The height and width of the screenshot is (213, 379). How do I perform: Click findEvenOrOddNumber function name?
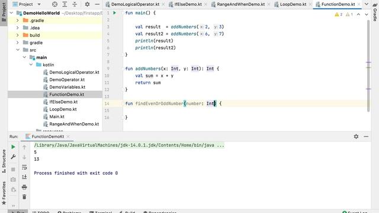tap(159, 104)
